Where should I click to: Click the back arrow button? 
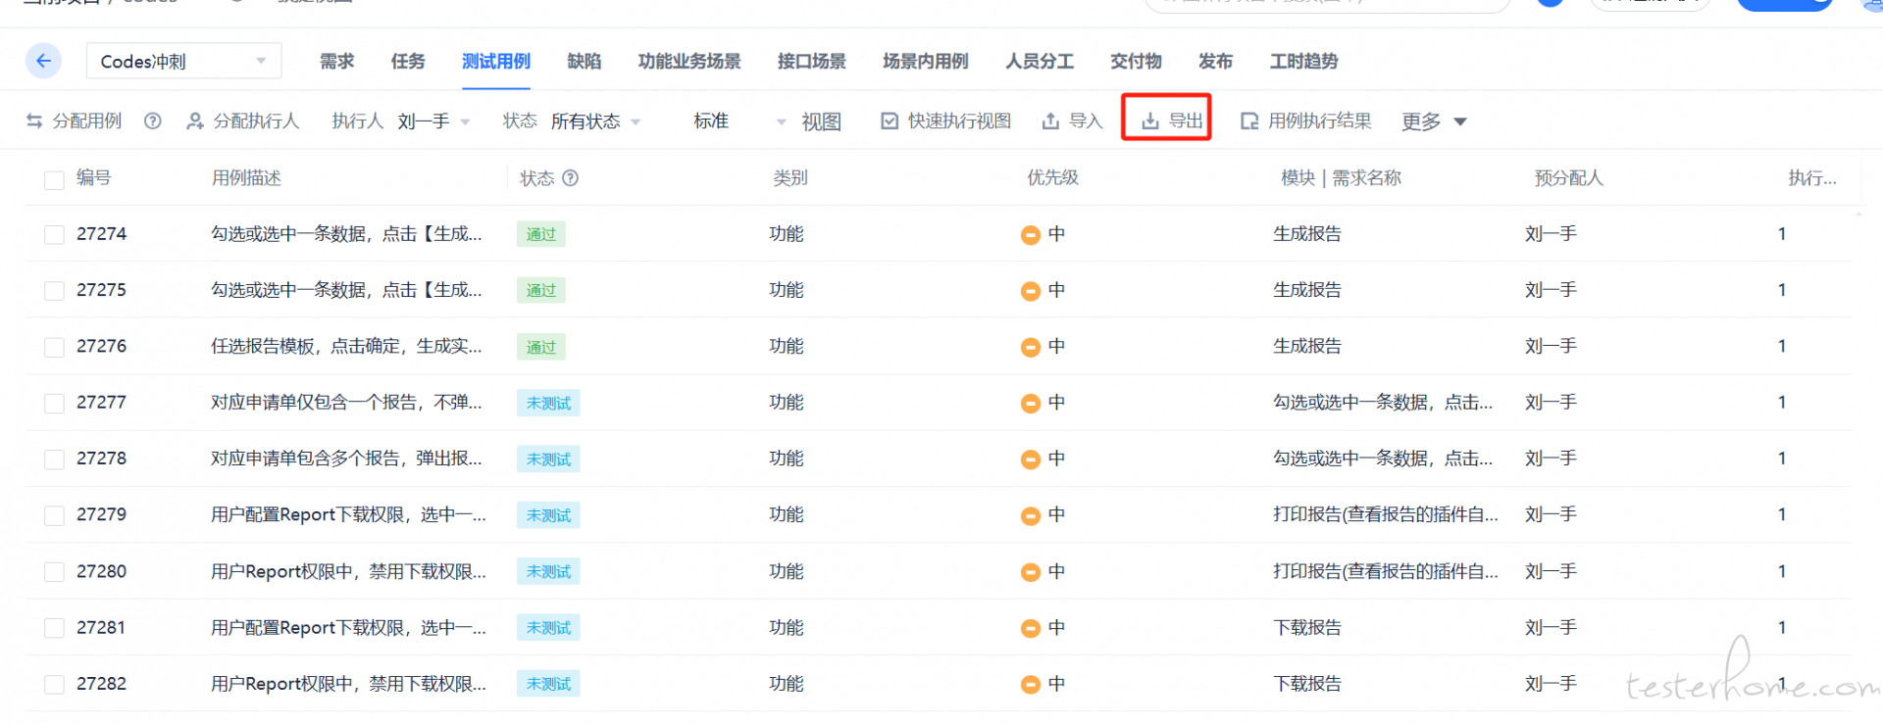(x=43, y=61)
